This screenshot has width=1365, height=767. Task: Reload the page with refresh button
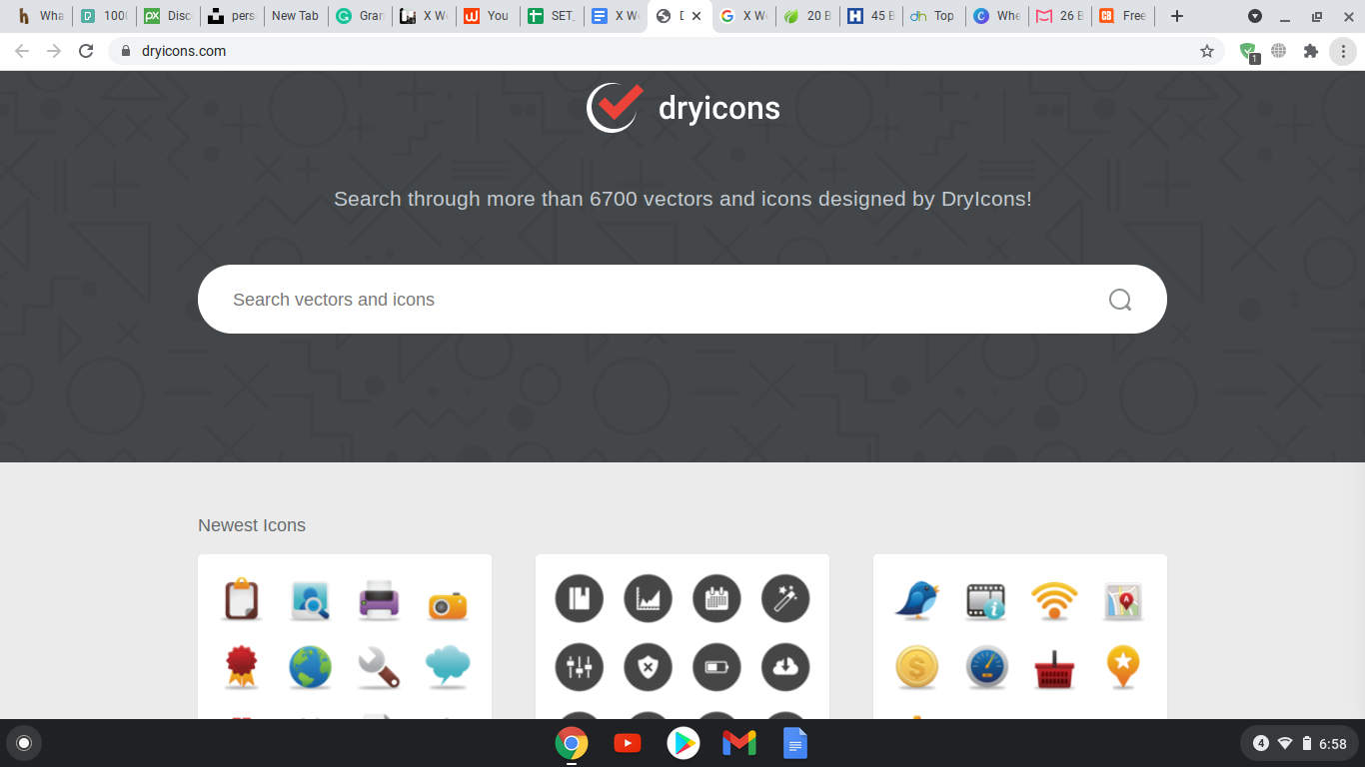pos(86,51)
